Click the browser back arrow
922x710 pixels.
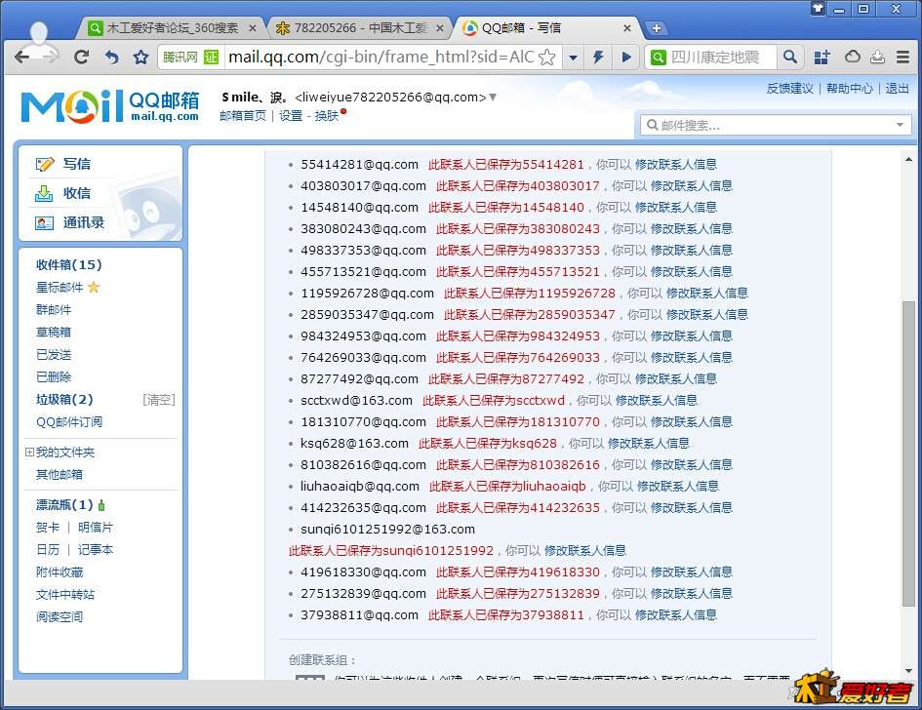point(21,57)
